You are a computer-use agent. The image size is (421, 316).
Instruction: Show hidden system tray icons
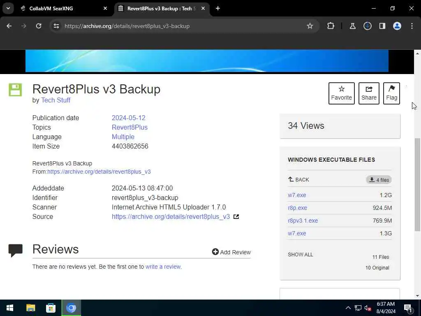click(348, 308)
